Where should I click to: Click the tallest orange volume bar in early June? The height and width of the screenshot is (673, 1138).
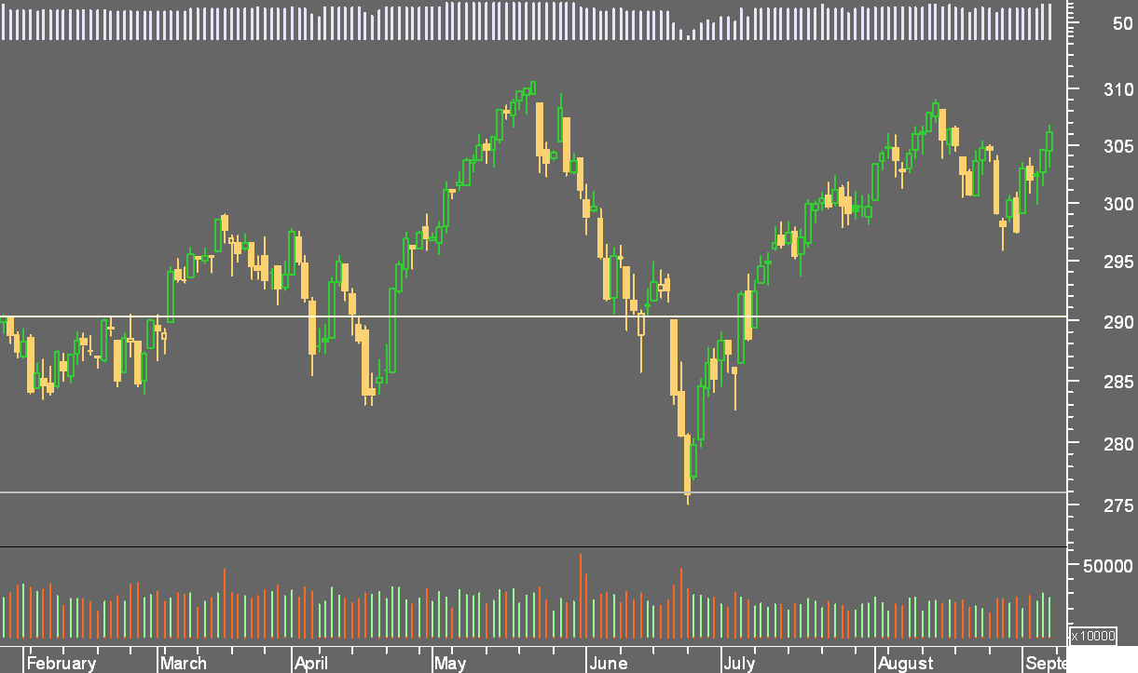pos(580,597)
